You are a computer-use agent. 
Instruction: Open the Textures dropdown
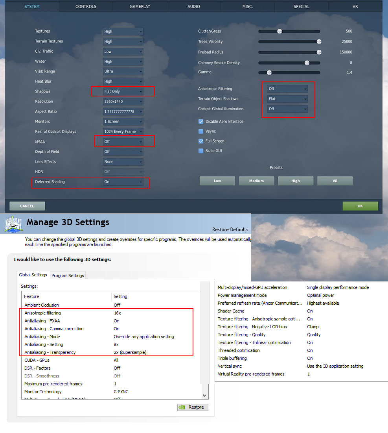pos(123,31)
